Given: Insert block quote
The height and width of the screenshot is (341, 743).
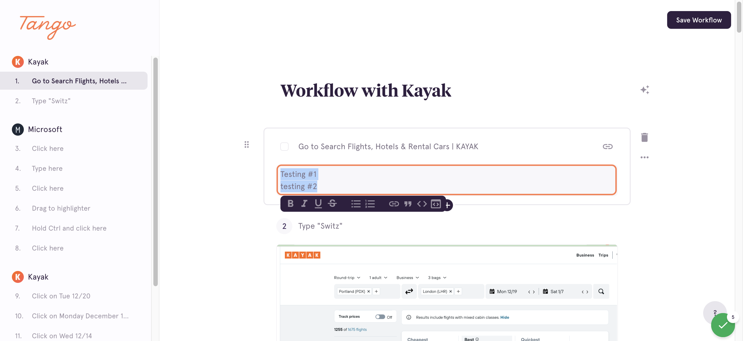Looking at the screenshot, I should 407,204.
